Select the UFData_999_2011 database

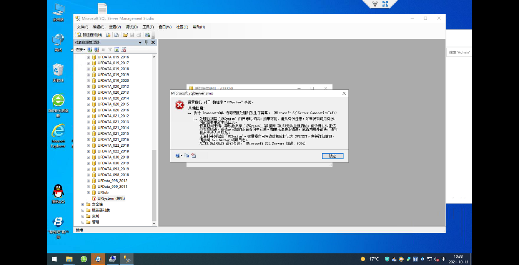[112, 187]
